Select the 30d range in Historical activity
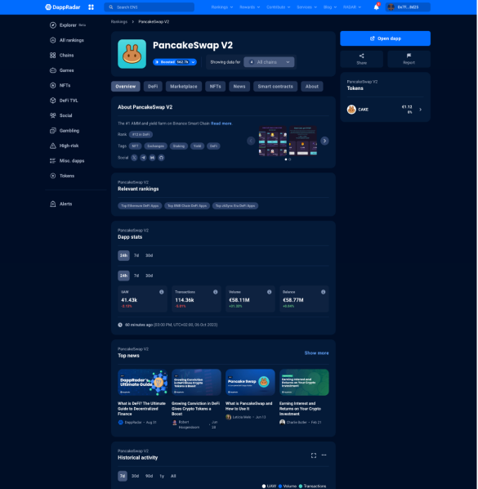The image size is (478, 489). [135, 476]
